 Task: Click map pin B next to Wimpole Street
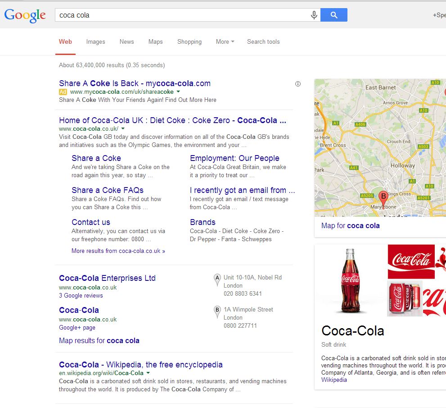point(217,312)
